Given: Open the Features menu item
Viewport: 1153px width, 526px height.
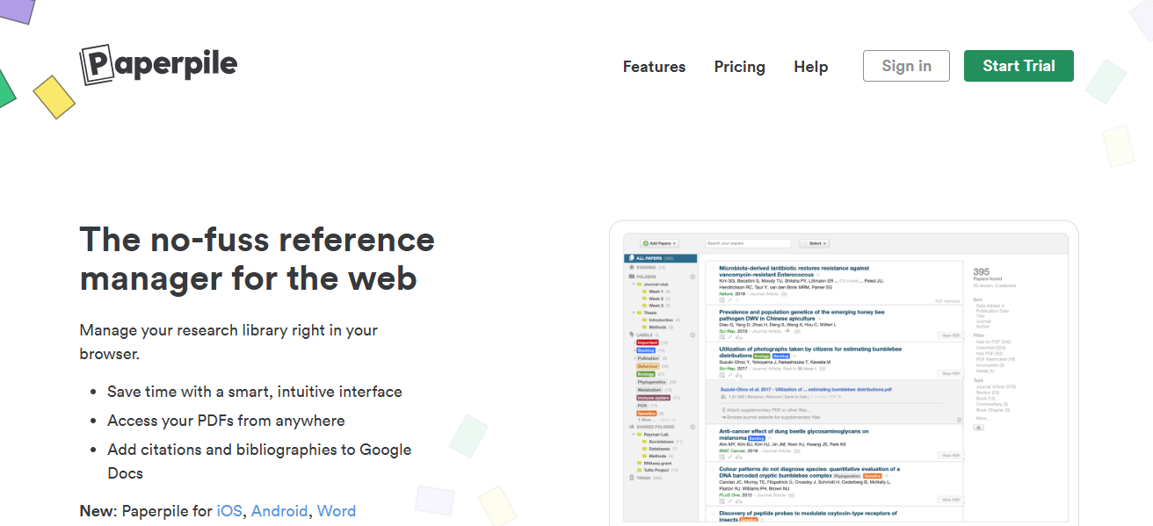Looking at the screenshot, I should tap(654, 67).
